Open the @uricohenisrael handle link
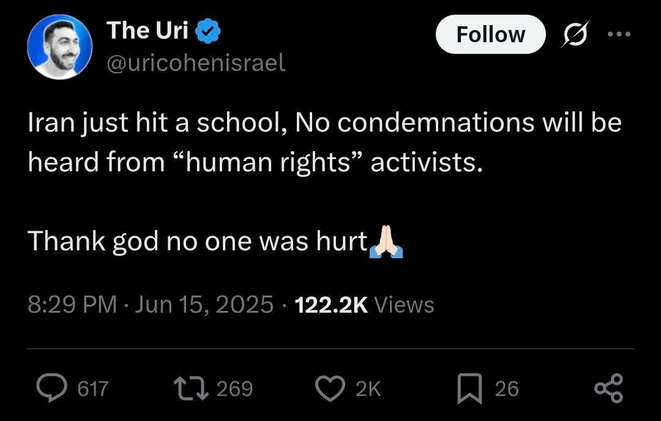Image resolution: width=661 pixels, height=421 pixels. [x=196, y=62]
